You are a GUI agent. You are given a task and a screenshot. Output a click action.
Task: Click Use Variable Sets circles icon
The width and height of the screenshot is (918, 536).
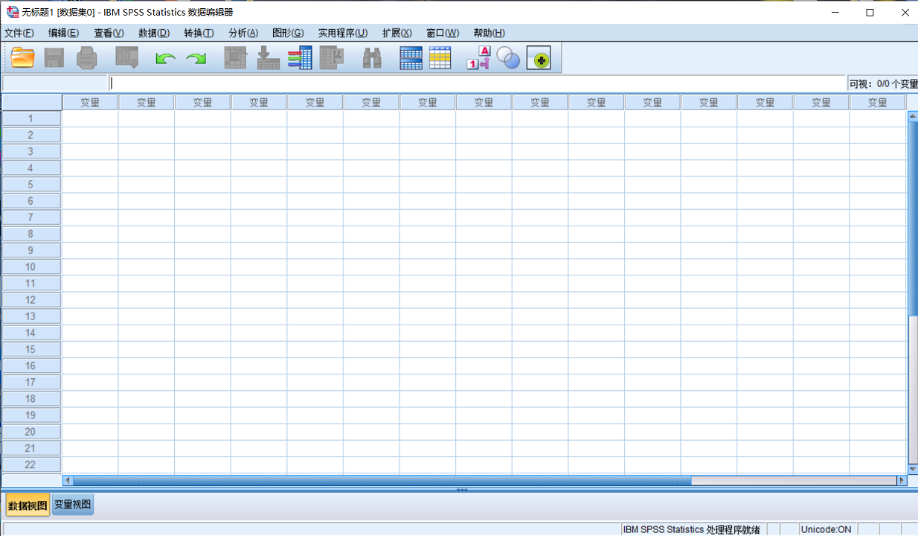[x=508, y=57]
